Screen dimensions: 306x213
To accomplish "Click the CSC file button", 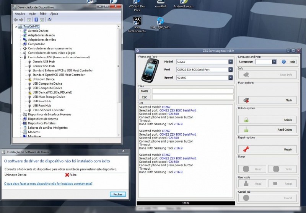I will point(145,97).
